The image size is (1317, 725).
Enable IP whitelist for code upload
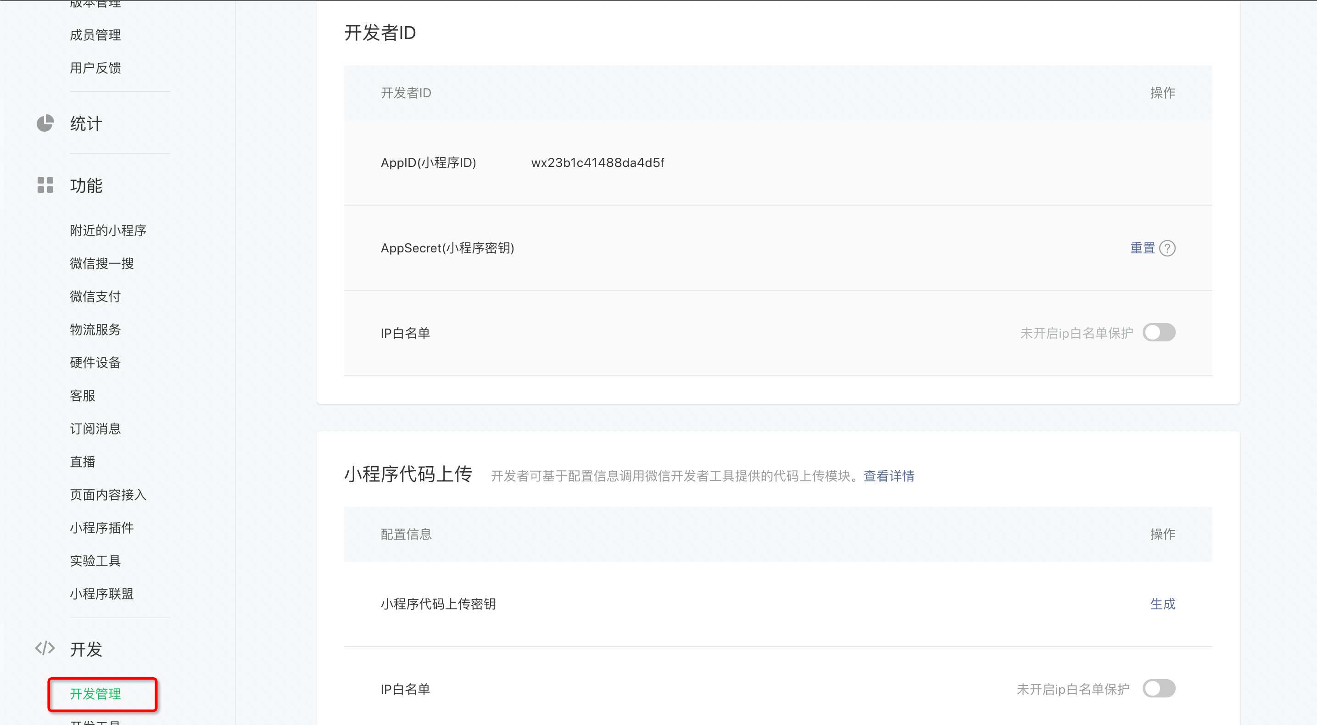(x=1159, y=689)
